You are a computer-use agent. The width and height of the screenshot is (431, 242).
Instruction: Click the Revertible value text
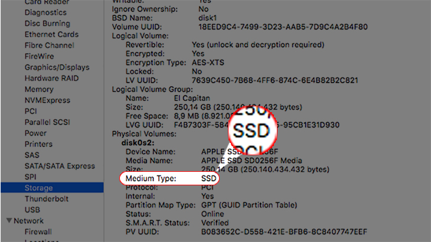coord(258,45)
